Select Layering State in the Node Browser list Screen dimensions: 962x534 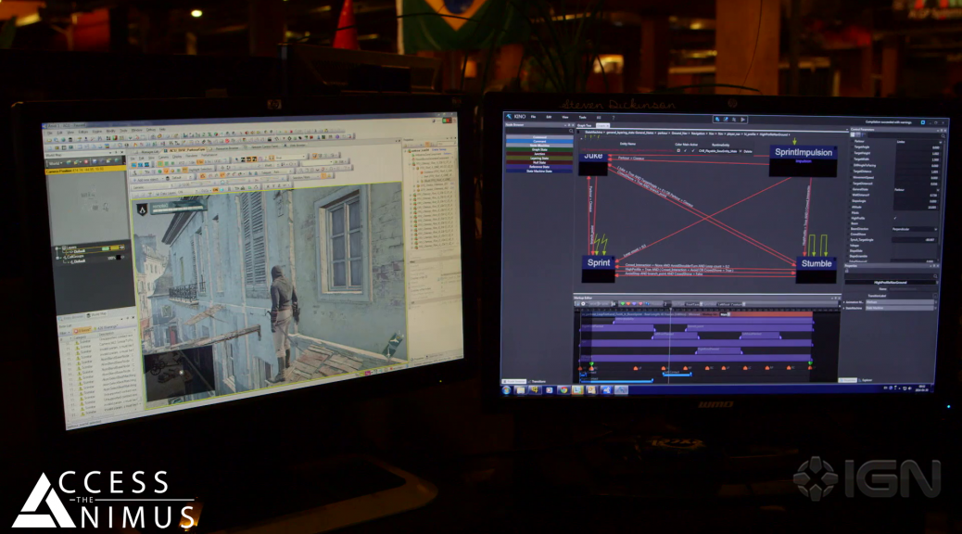(x=538, y=156)
